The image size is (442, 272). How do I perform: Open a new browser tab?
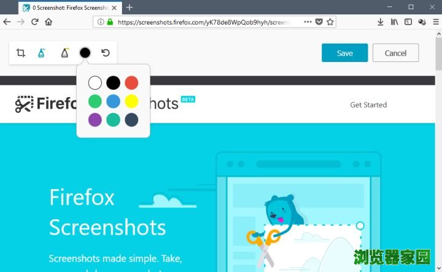click(x=130, y=7)
